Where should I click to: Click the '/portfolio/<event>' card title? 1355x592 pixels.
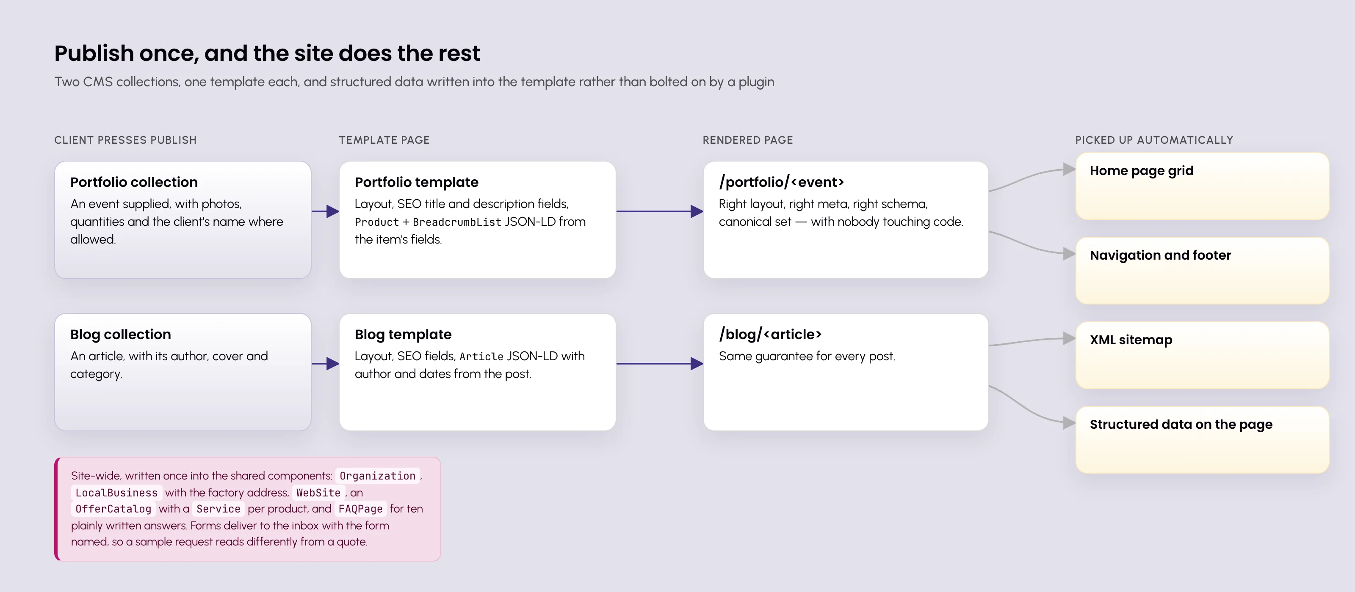[x=781, y=182]
